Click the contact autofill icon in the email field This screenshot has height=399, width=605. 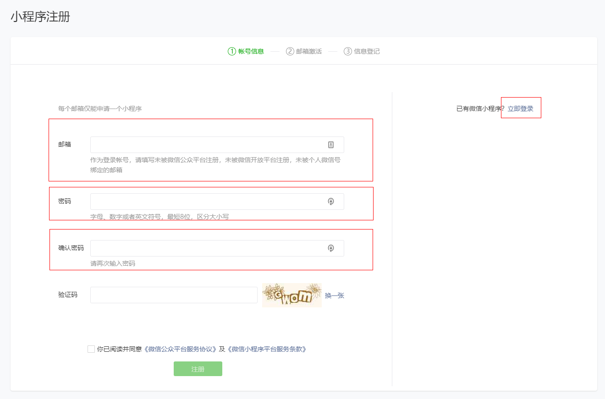point(331,145)
